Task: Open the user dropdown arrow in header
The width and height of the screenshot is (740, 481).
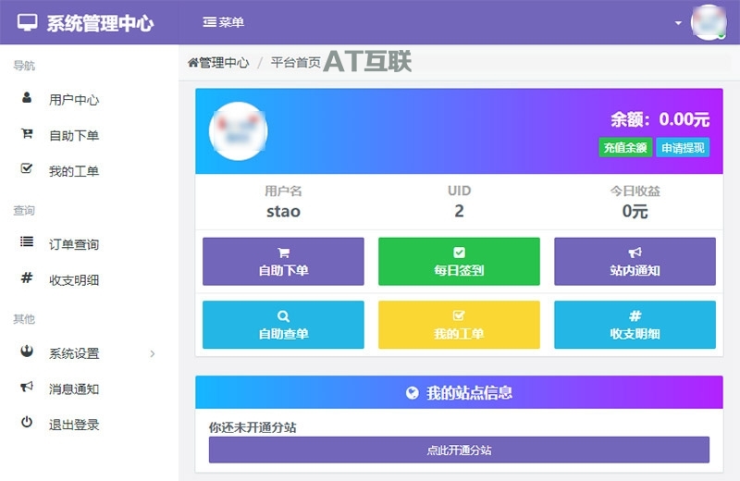Action: pos(678,22)
